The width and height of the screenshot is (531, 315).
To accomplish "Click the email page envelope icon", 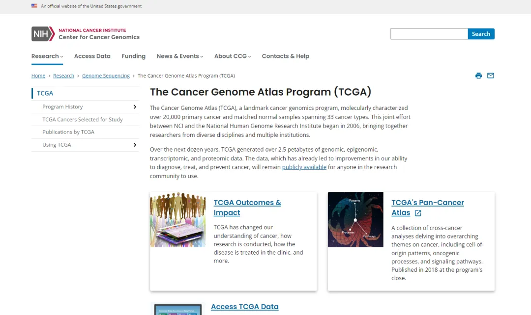I will 490,76.
